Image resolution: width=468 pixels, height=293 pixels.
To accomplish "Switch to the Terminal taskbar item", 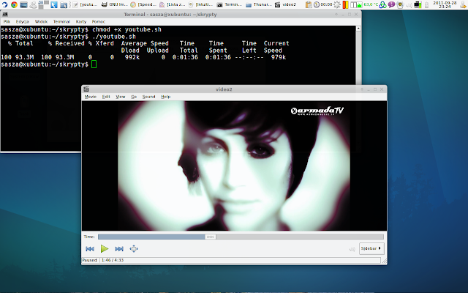I will [x=230, y=4].
